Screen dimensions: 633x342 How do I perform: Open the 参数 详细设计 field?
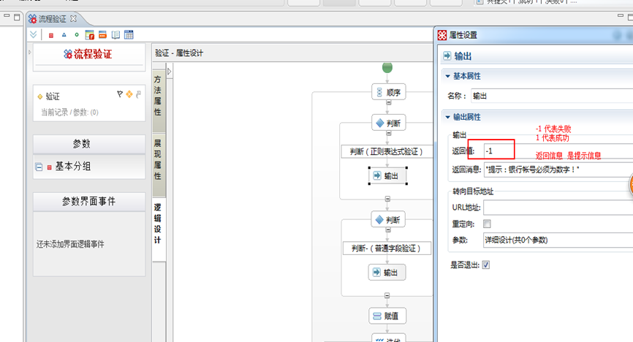pyautogui.click(x=558, y=240)
